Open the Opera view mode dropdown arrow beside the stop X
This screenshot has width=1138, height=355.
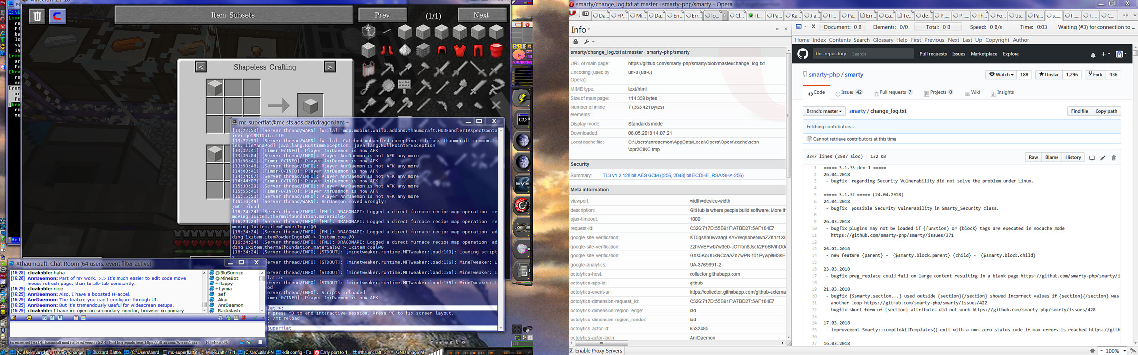(x=805, y=27)
